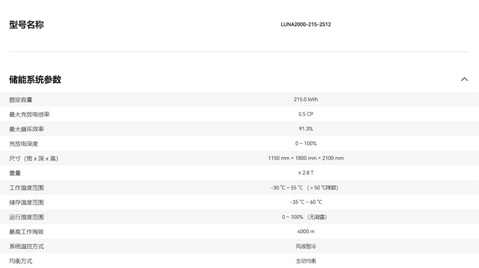Click the 最大充放电倍率 row label

pos(29,114)
